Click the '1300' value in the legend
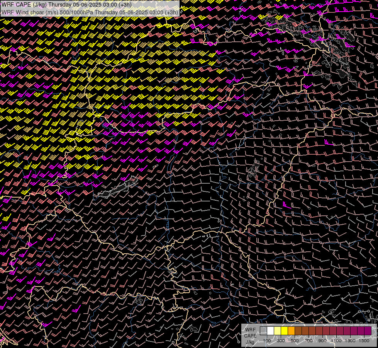 [350, 341]
